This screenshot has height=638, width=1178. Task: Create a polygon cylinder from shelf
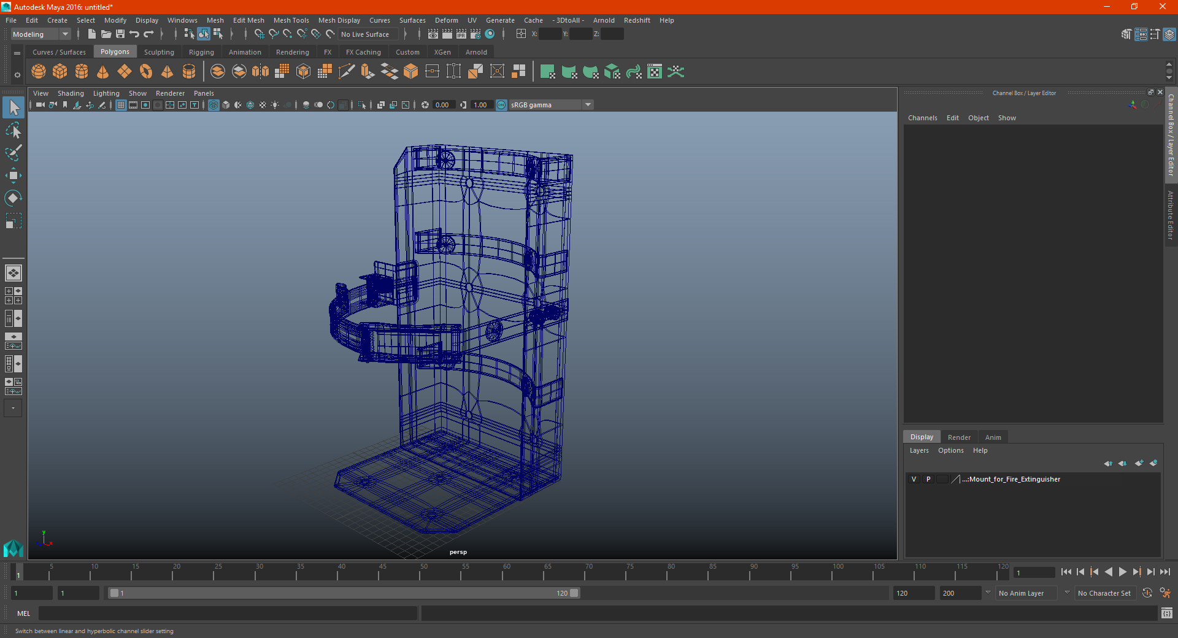tap(82, 72)
